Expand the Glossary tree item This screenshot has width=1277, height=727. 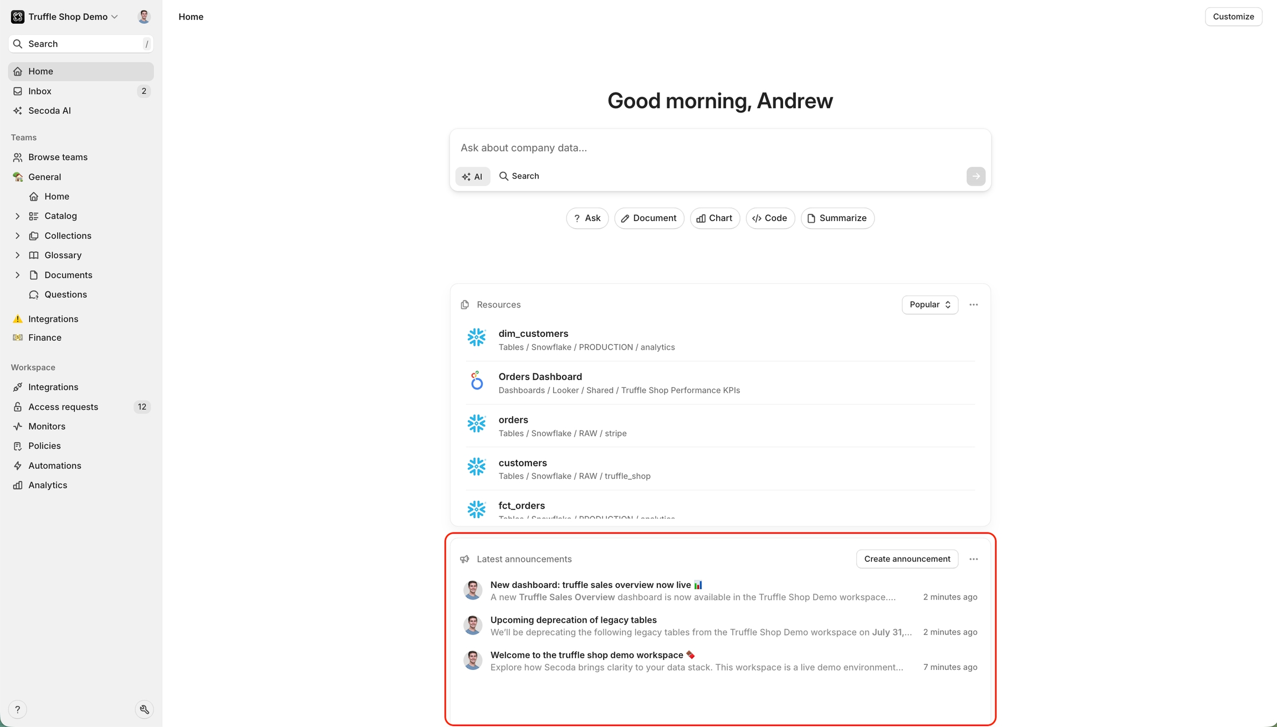17,255
